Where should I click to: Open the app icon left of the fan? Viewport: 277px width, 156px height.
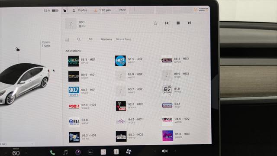(116, 152)
